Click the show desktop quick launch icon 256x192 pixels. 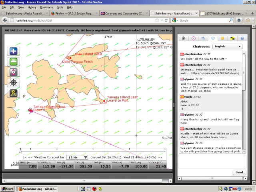(x=83, y=189)
